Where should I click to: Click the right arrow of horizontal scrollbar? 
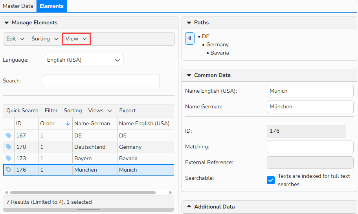tap(170, 192)
